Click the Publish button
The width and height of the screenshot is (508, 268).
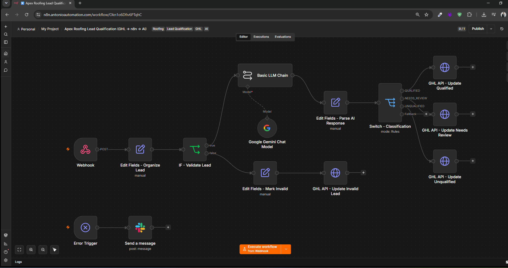[478, 29]
